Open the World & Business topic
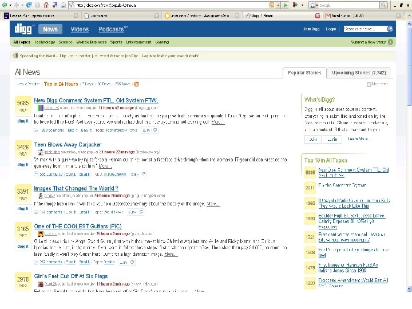Screen dimensions: 412x309 click(91, 42)
